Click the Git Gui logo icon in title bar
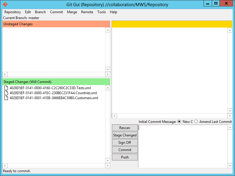235x176 pixels. 5,4
